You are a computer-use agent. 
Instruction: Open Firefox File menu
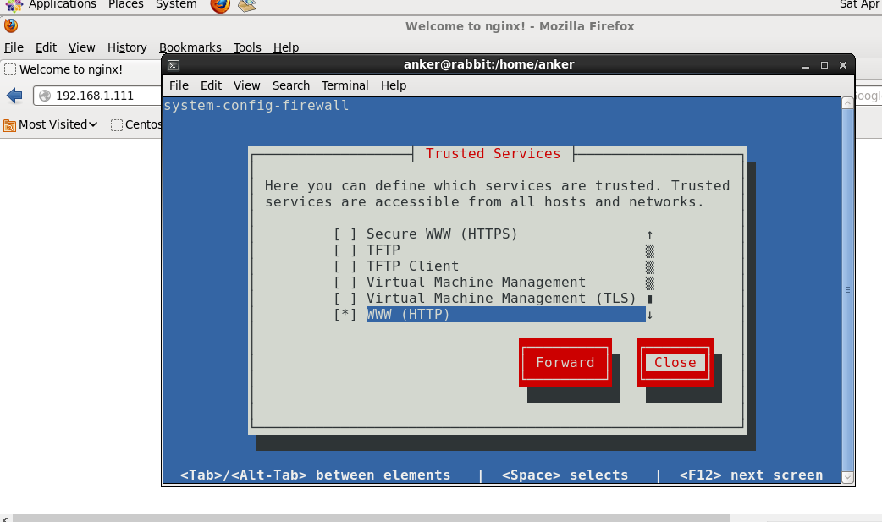click(x=14, y=47)
